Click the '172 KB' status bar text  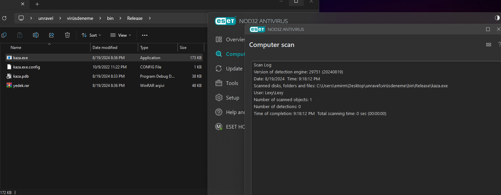[x=6, y=192]
